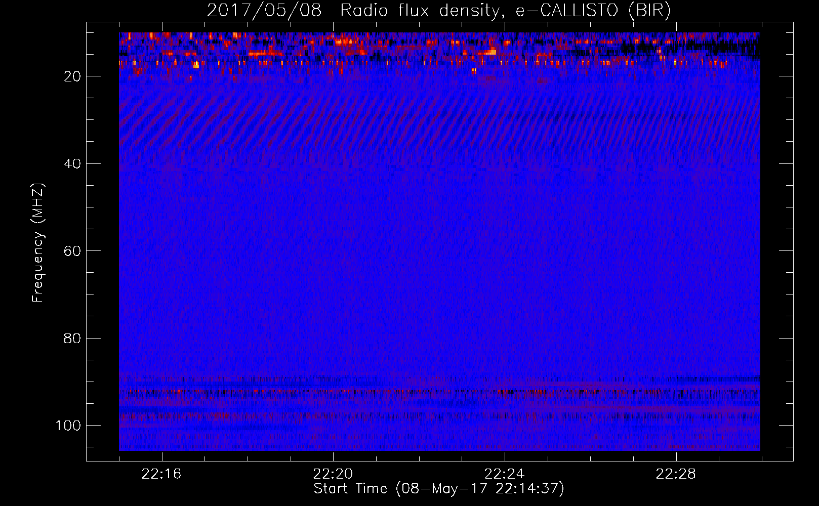The height and width of the screenshot is (506, 819).
Task: Click the plot title "2017/05/08 Radio flux density, e-CALLISTO (BIR)"
Action: coord(439,11)
